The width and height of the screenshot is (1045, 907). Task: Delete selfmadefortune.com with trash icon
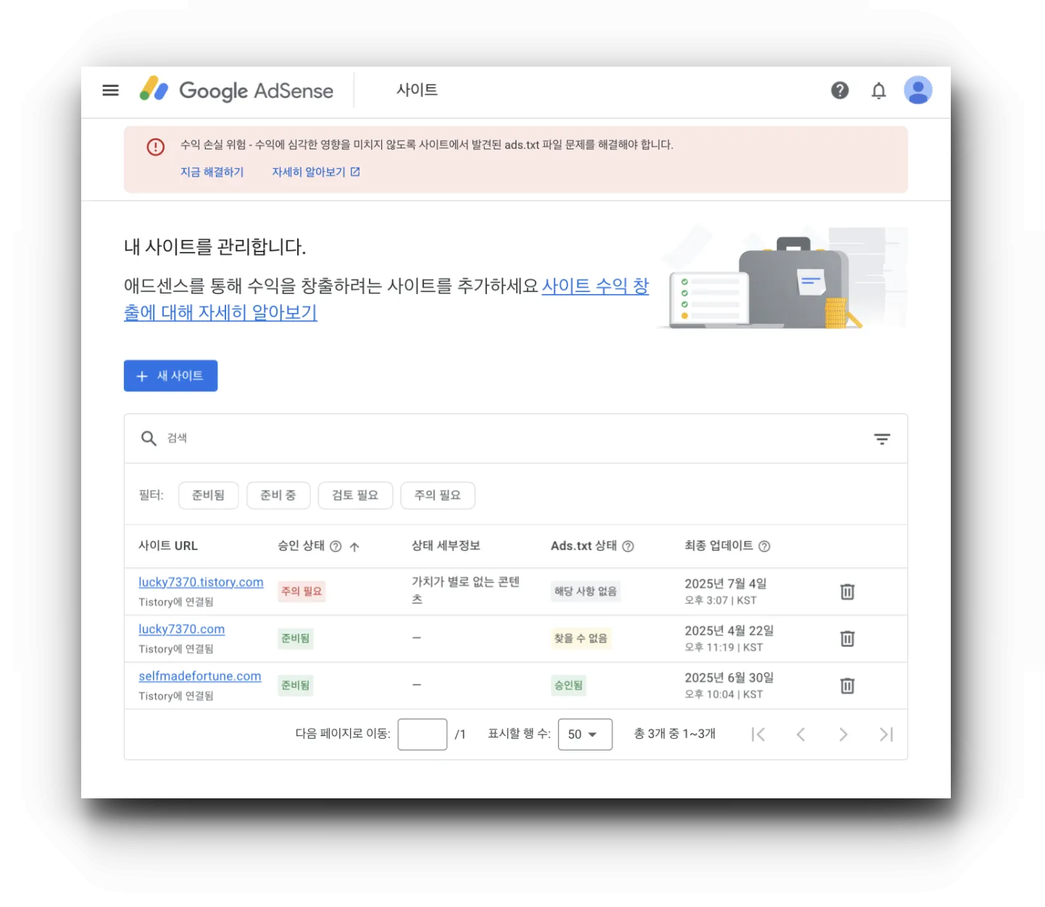click(x=846, y=685)
